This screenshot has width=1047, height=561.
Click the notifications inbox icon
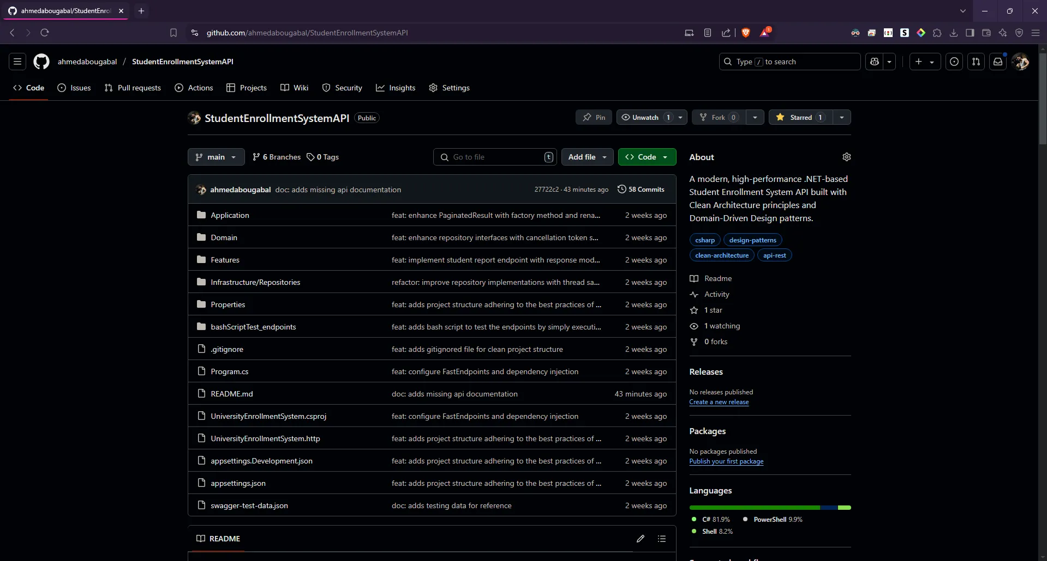998,62
